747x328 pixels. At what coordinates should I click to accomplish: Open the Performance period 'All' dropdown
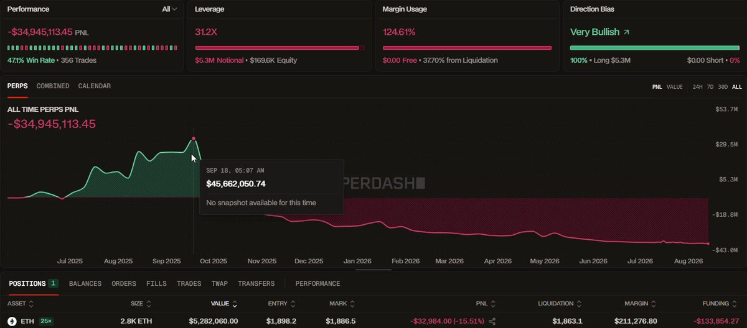pyautogui.click(x=169, y=9)
